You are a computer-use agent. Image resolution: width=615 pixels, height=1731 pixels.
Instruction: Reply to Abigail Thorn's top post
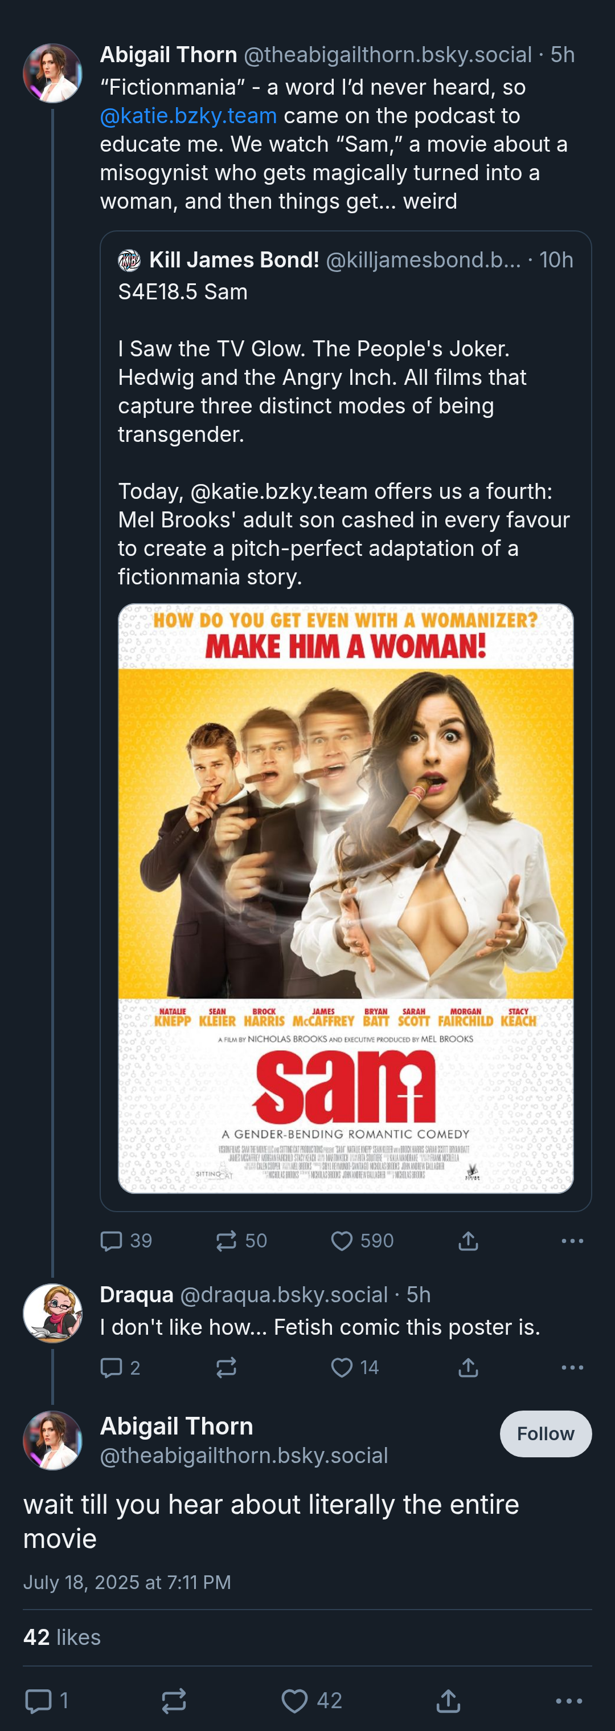(125, 1241)
